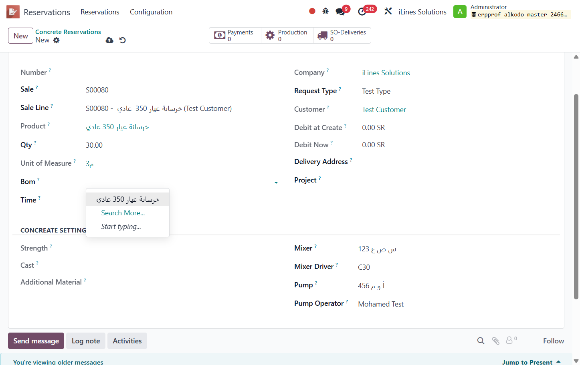Open the record actions gear icon

(x=57, y=40)
